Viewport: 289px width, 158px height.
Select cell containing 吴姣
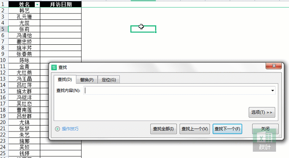pos(24,147)
